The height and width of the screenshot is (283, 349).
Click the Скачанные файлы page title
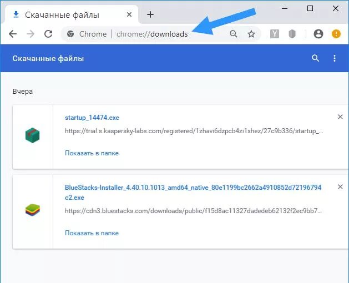pyautogui.click(x=48, y=58)
